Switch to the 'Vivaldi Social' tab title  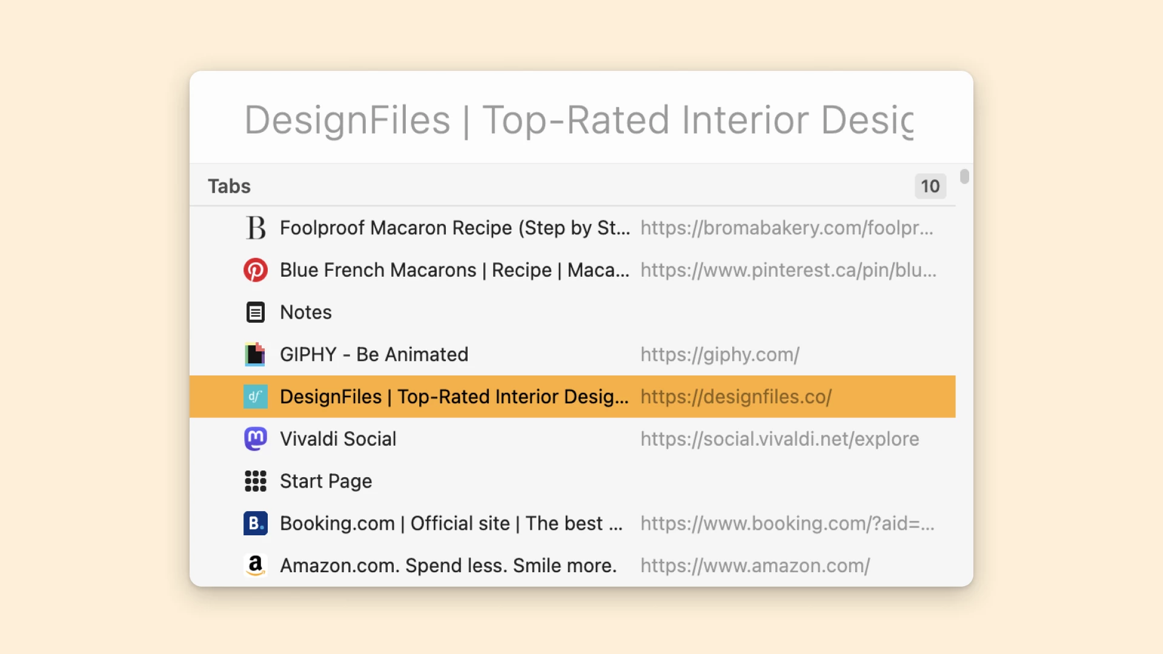click(x=338, y=439)
